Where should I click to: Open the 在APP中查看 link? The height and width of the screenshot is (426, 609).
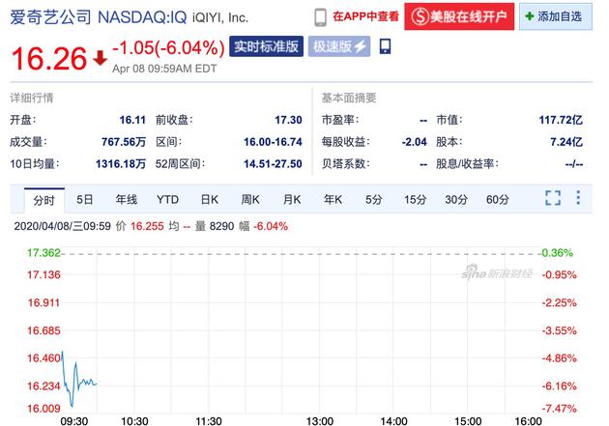pos(365,16)
